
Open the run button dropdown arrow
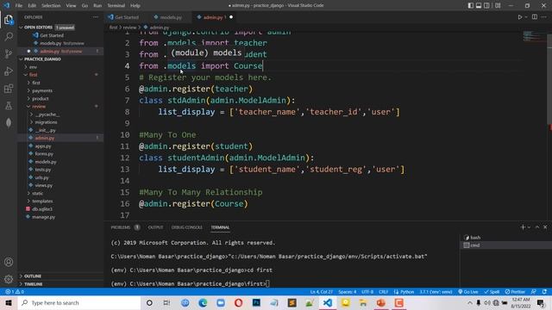point(526,17)
